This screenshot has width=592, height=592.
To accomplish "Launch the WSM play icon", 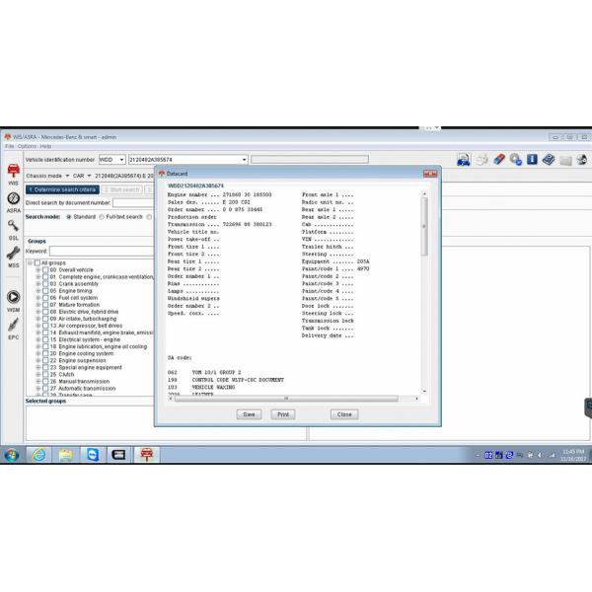I will (14, 298).
